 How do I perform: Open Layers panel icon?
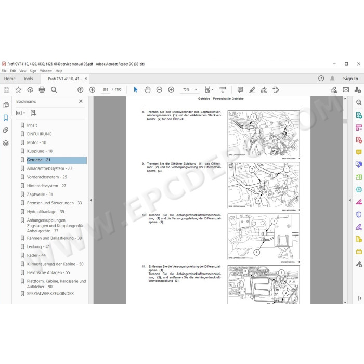(6, 143)
